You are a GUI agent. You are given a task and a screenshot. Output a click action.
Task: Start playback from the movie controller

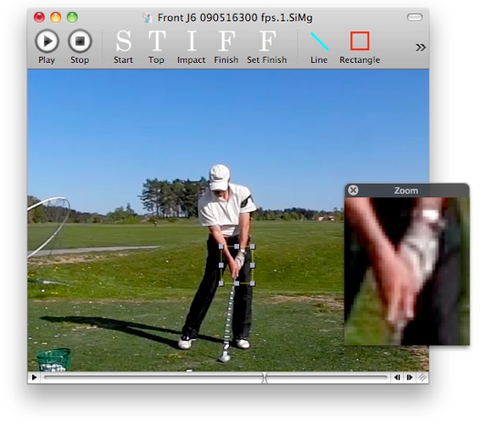pos(34,377)
